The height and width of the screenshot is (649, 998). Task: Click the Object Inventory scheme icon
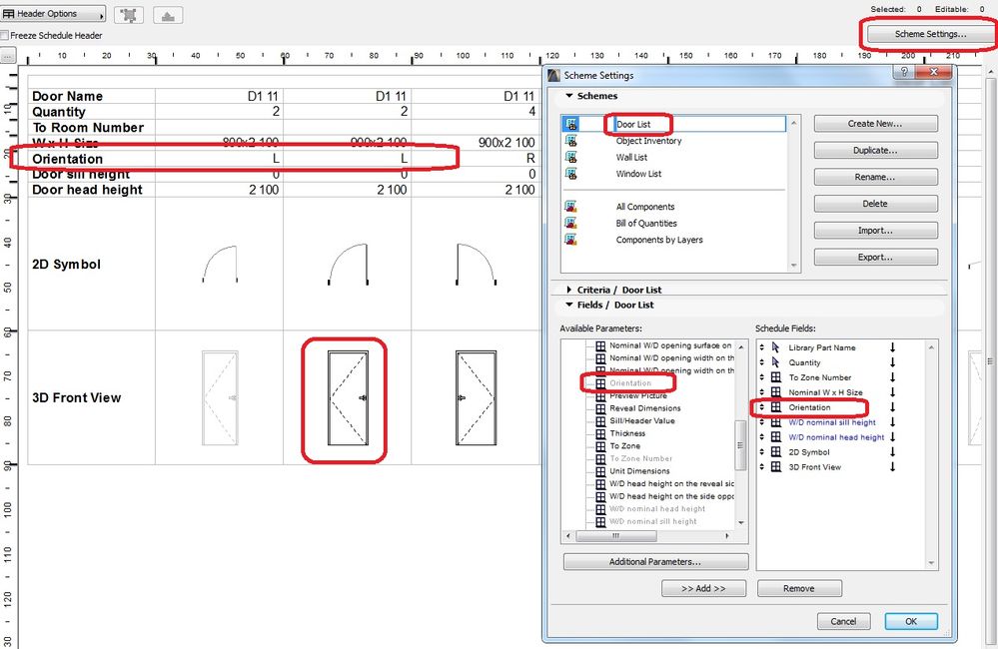tap(568, 140)
